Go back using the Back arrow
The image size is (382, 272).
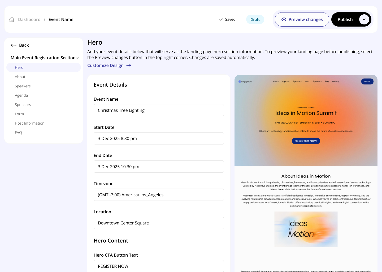tap(14, 45)
